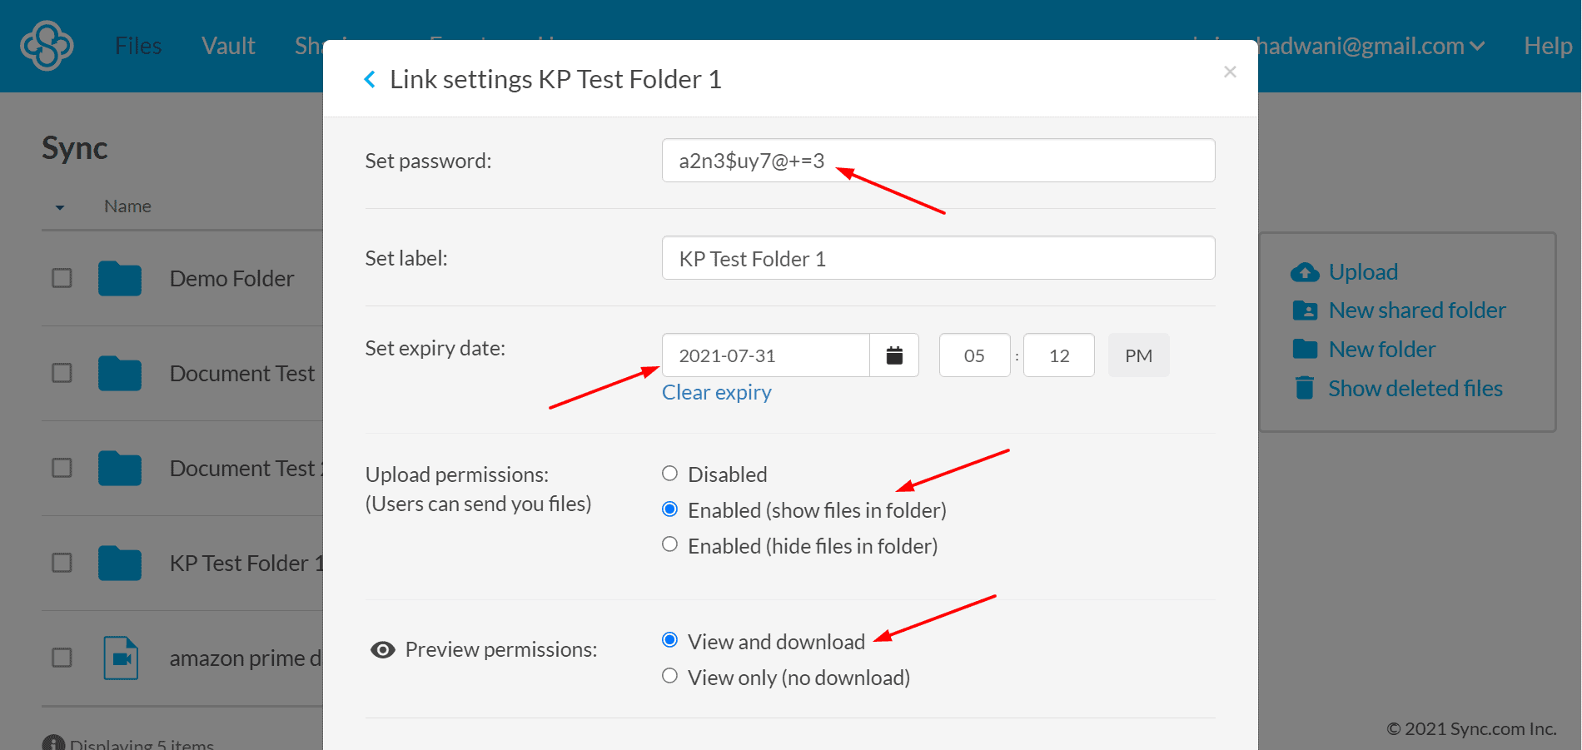
Task: Open the expiry date calendar picker
Action: [894, 355]
